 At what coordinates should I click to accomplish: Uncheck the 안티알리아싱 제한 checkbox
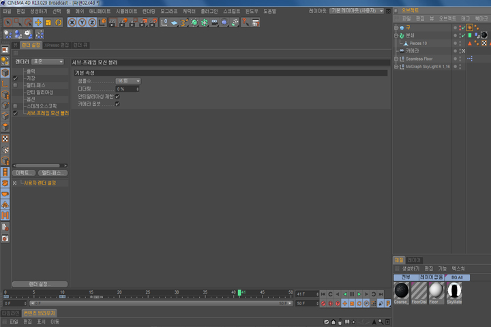(x=118, y=96)
